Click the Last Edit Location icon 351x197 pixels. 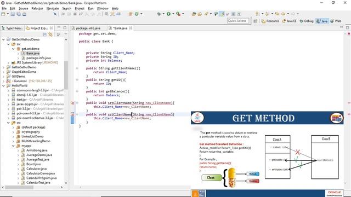point(277,14)
